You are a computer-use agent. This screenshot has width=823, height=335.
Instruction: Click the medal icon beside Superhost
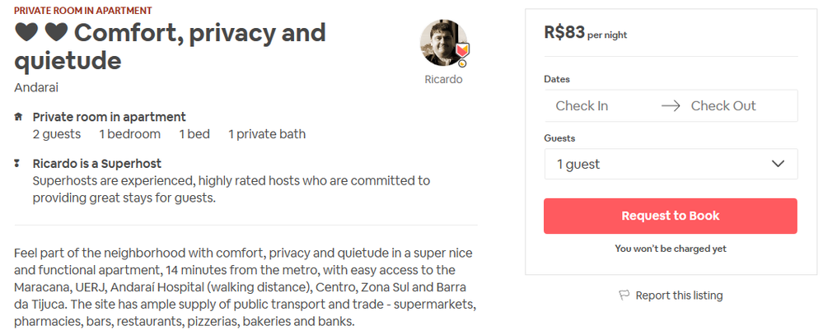(19, 163)
